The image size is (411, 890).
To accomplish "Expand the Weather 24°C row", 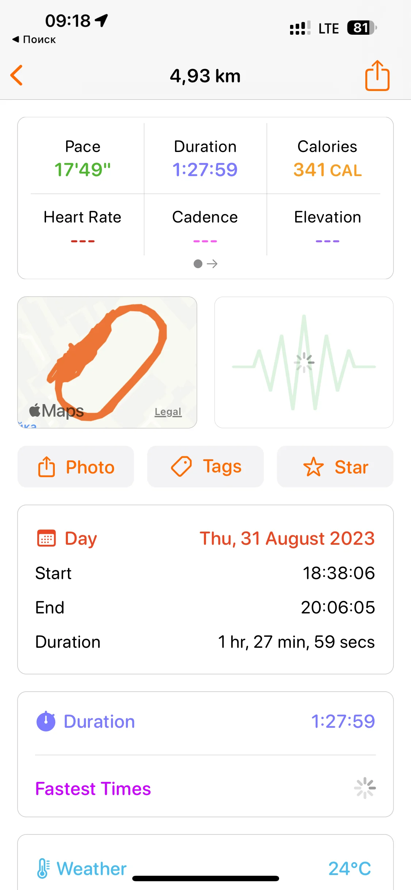I will [x=205, y=868].
